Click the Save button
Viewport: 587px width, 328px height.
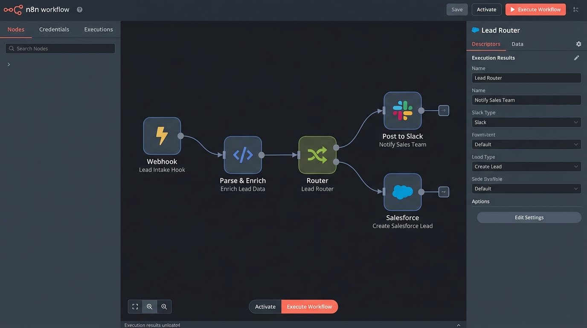coord(457,9)
